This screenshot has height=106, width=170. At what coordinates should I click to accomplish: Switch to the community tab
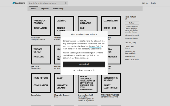pos(58,9)
